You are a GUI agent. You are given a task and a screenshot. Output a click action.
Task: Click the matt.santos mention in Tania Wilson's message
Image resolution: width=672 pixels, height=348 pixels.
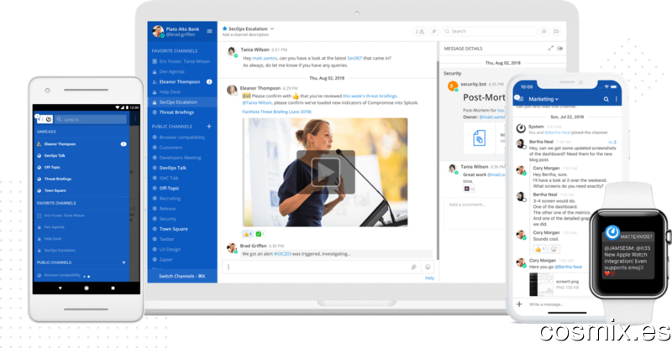[x=265, y=58]
